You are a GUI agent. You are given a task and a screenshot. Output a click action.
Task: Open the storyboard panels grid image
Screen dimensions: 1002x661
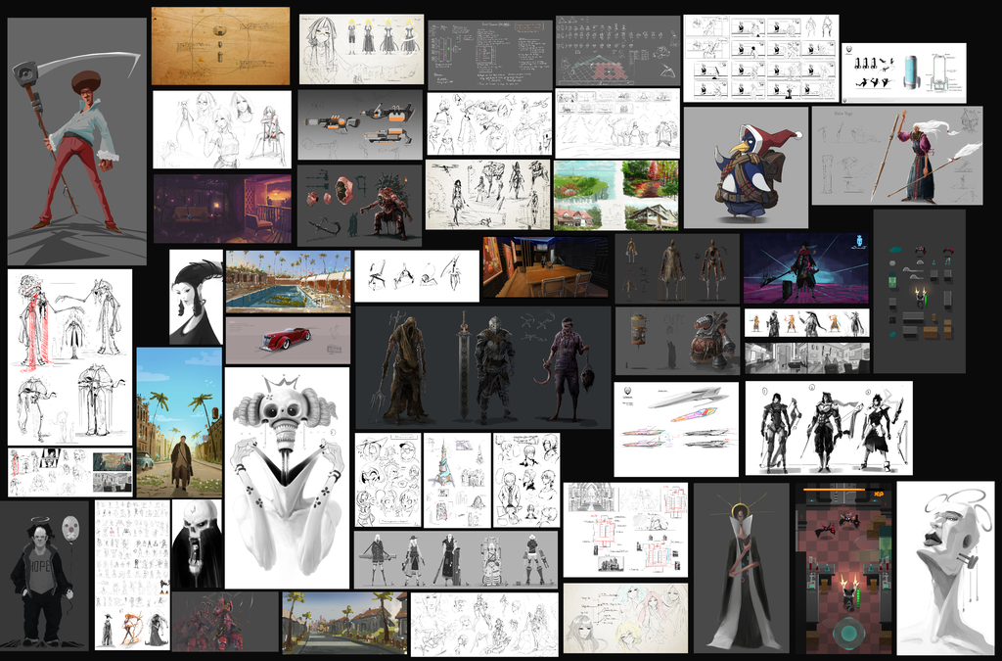760,58
